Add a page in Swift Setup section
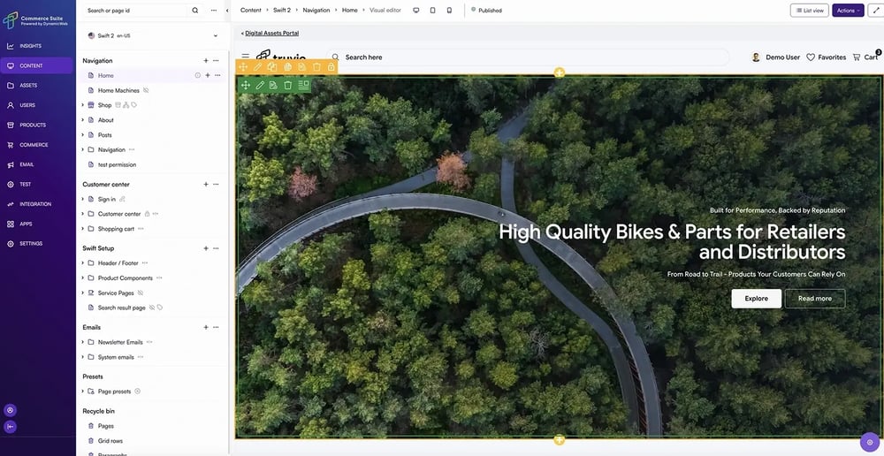The image size is (884, 456). coord(206,248)
